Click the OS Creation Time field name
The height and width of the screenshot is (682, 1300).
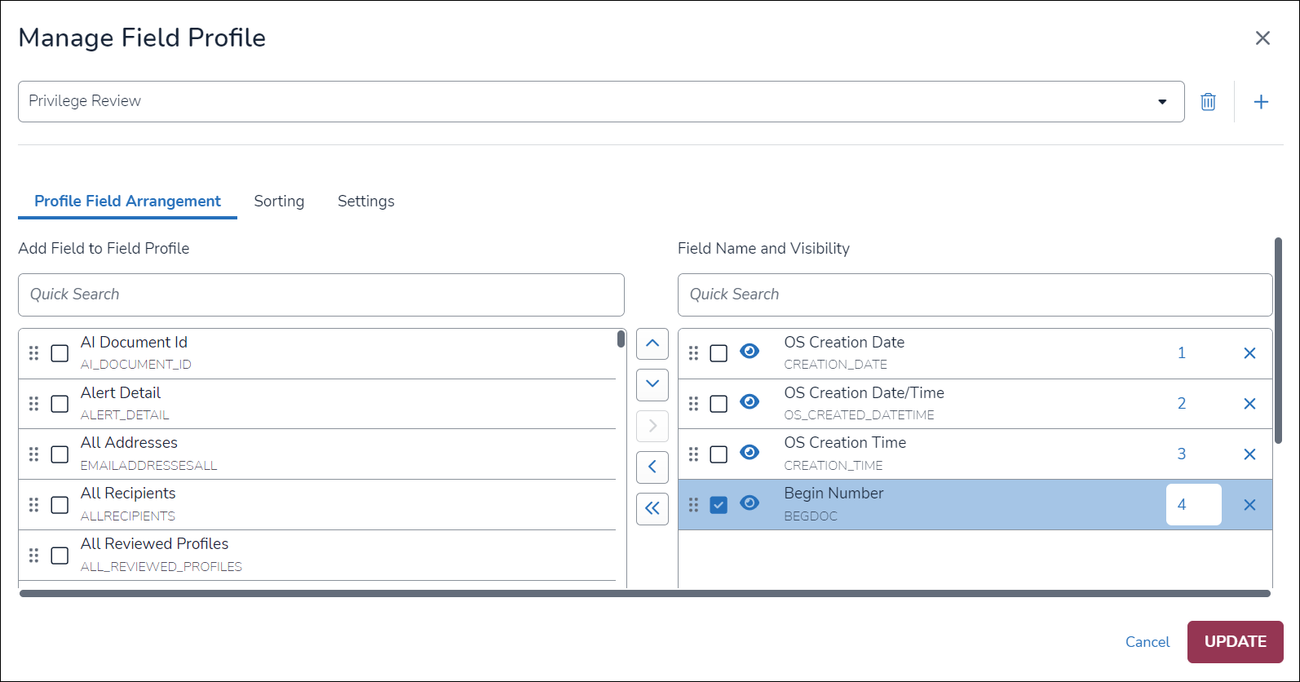click(x=845, y=443)
